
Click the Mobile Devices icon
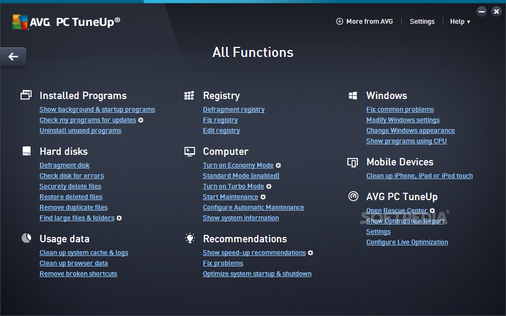click(x=353, y=162)
